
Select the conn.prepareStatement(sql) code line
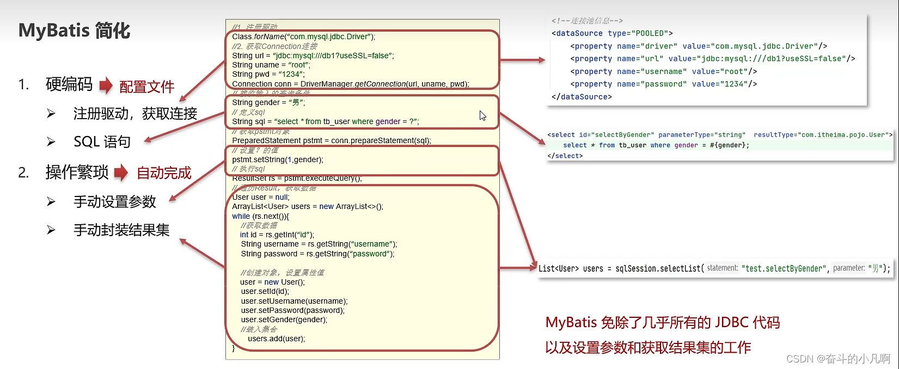point(332,140)
